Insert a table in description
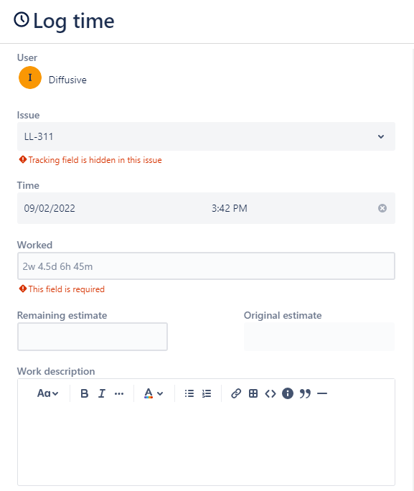 click(x=253, y=393)
